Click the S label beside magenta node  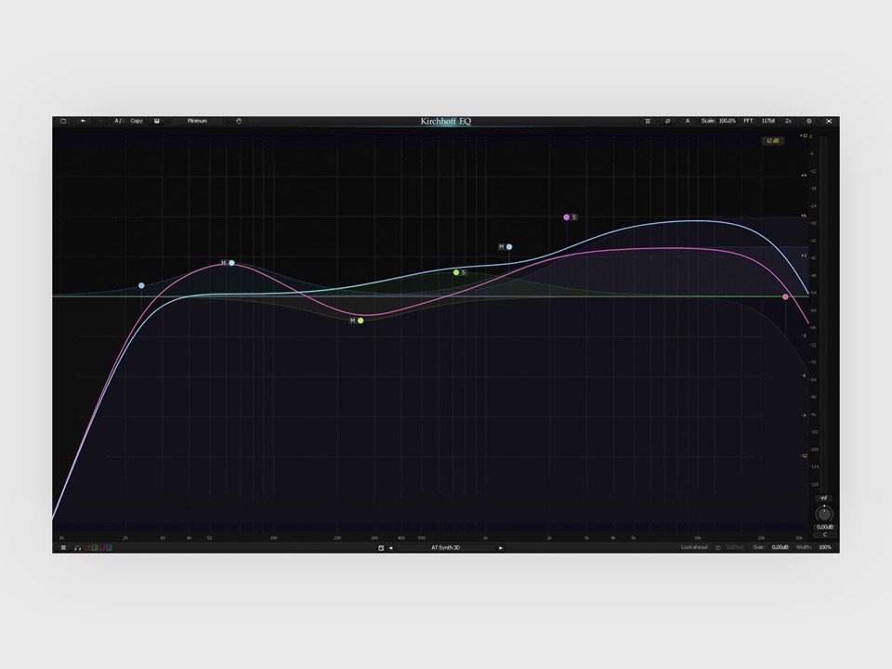pyautogui.click(x=574, y=217)
